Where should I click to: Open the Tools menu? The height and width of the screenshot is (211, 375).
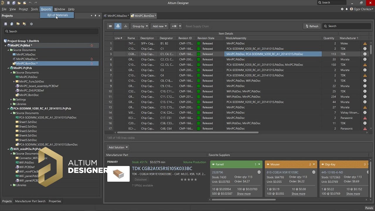pos(35,9)
